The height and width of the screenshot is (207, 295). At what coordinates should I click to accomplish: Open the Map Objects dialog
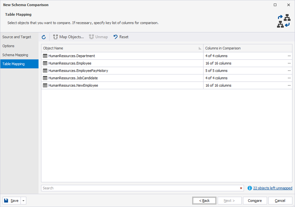[x=68, y=37]
